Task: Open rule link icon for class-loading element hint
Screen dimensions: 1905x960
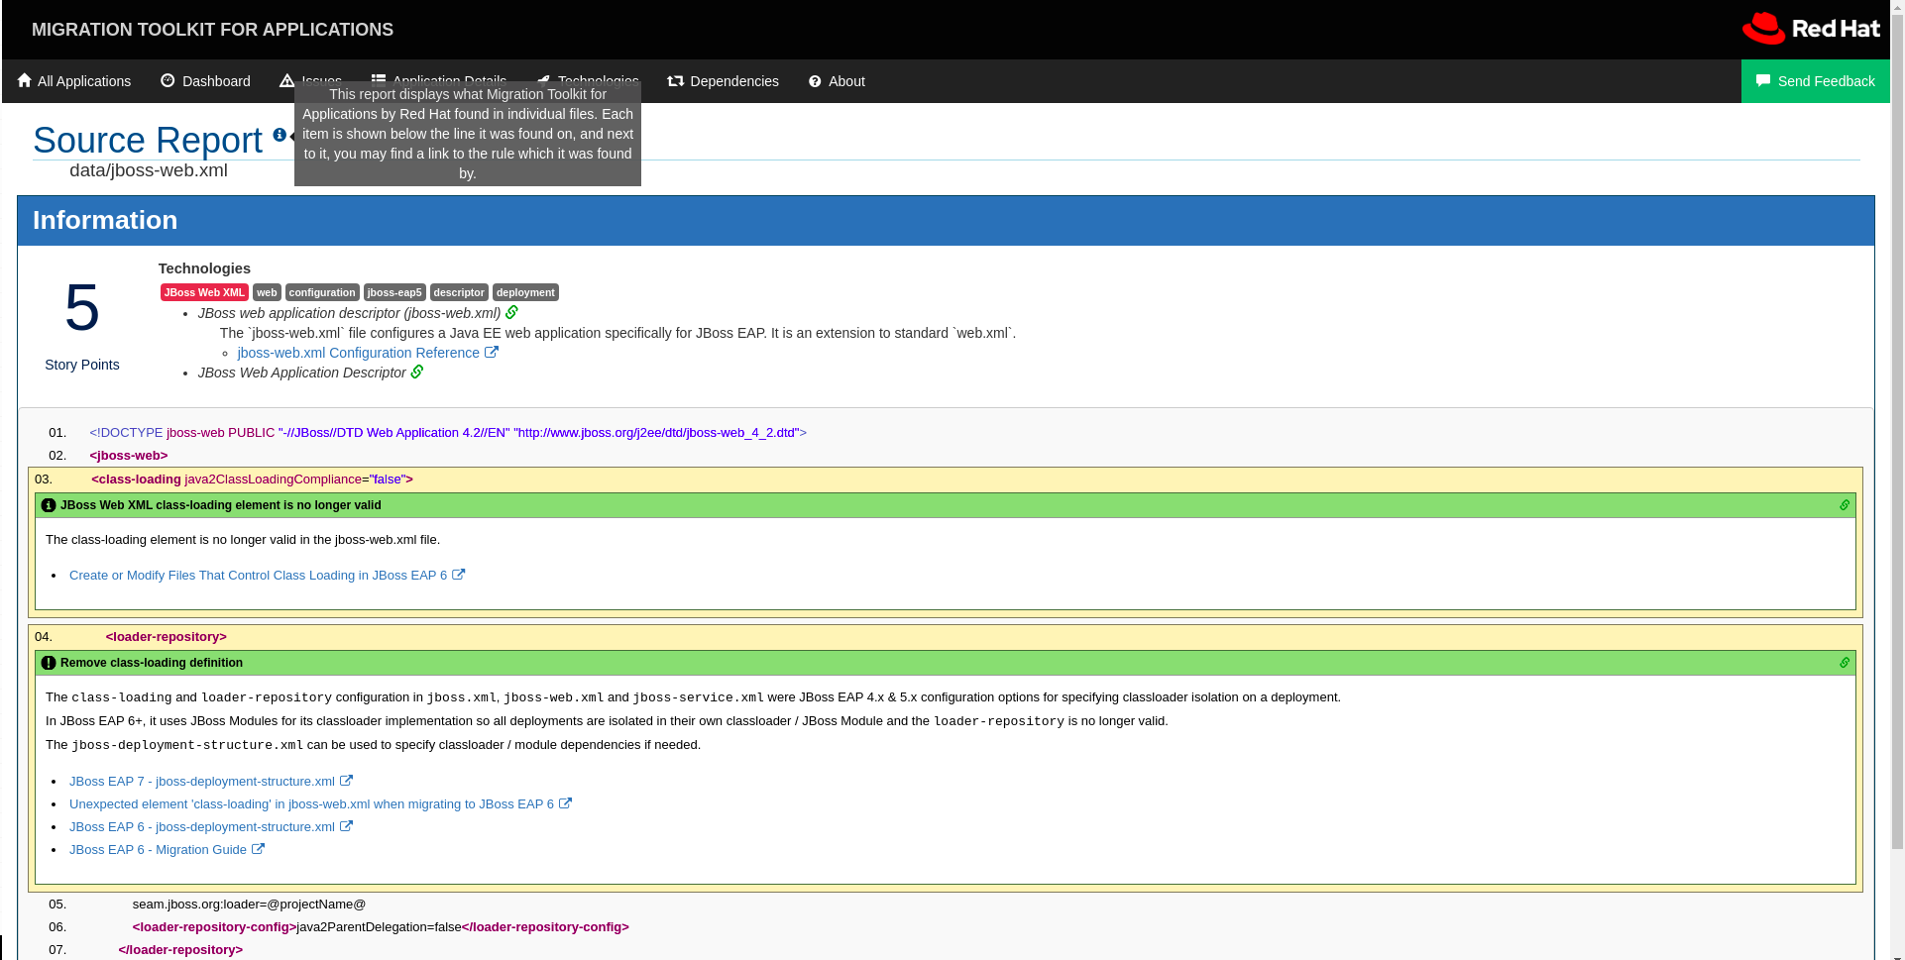Action: [1844, 505]
